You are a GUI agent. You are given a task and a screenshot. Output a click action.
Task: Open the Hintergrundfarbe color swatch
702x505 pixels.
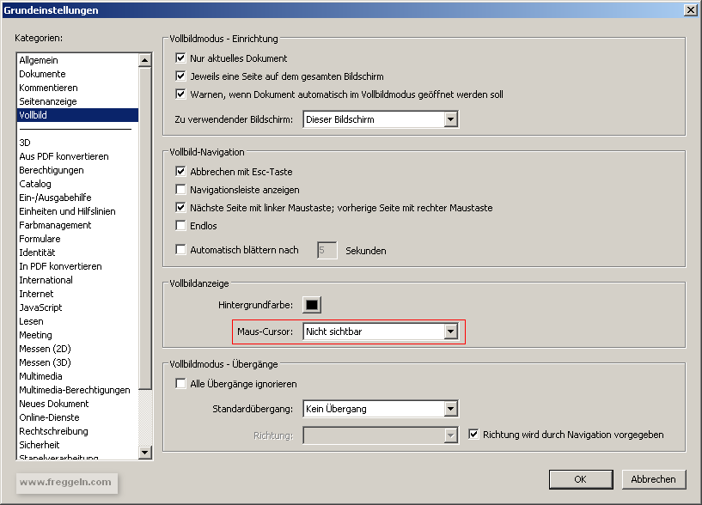pos(311,305)
